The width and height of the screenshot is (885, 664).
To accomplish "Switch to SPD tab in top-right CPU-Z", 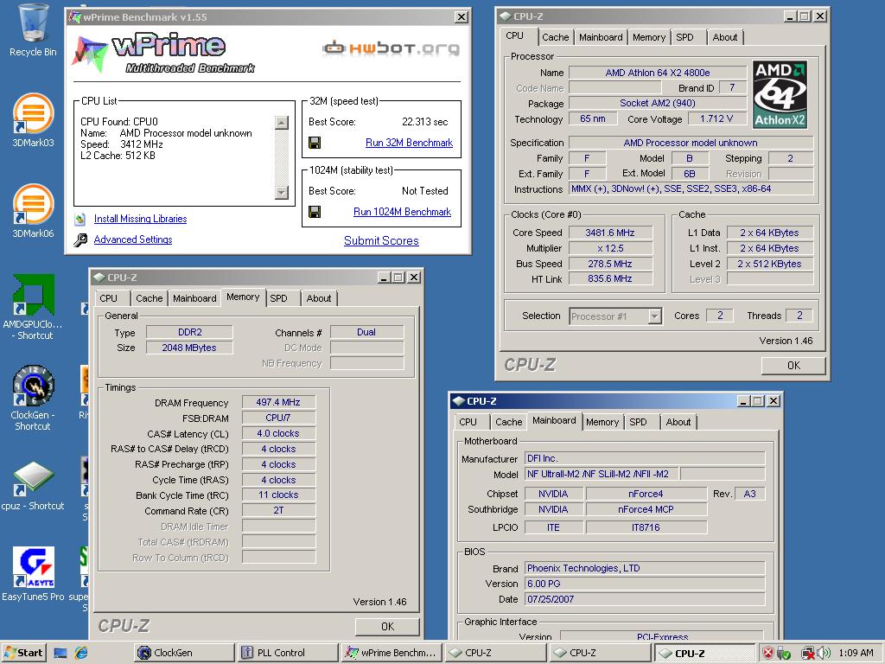I will pyautogui.click(x=684, y=37).
